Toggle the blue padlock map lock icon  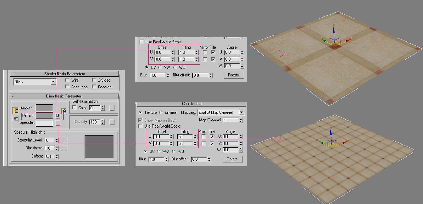coord(64,111)
